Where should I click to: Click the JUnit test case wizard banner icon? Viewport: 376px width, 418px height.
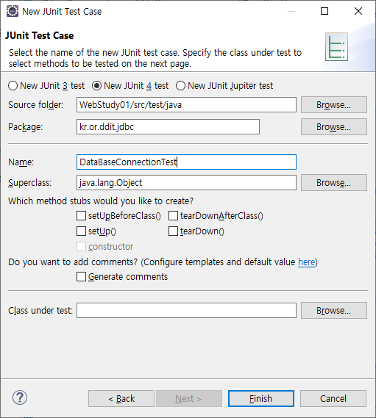tap(336, 47)
